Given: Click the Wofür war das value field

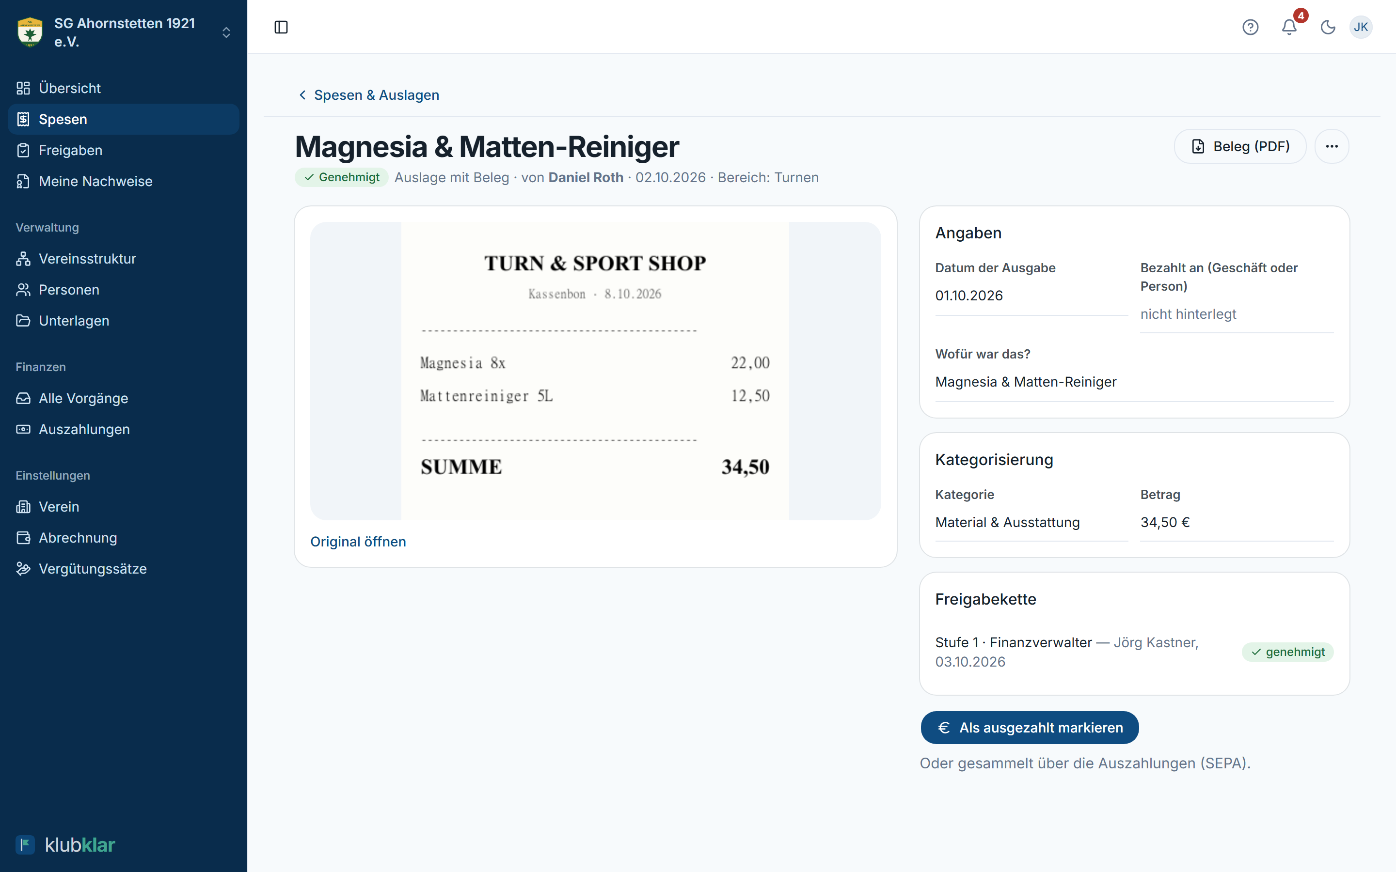Looking at the screenshot, I should [1134, 382].
